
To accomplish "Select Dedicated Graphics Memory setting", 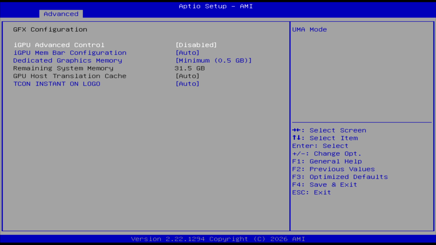I will (x=68, y=61).
